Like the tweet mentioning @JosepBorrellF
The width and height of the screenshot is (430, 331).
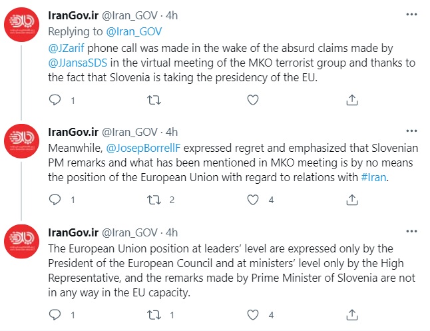(252, 199)
